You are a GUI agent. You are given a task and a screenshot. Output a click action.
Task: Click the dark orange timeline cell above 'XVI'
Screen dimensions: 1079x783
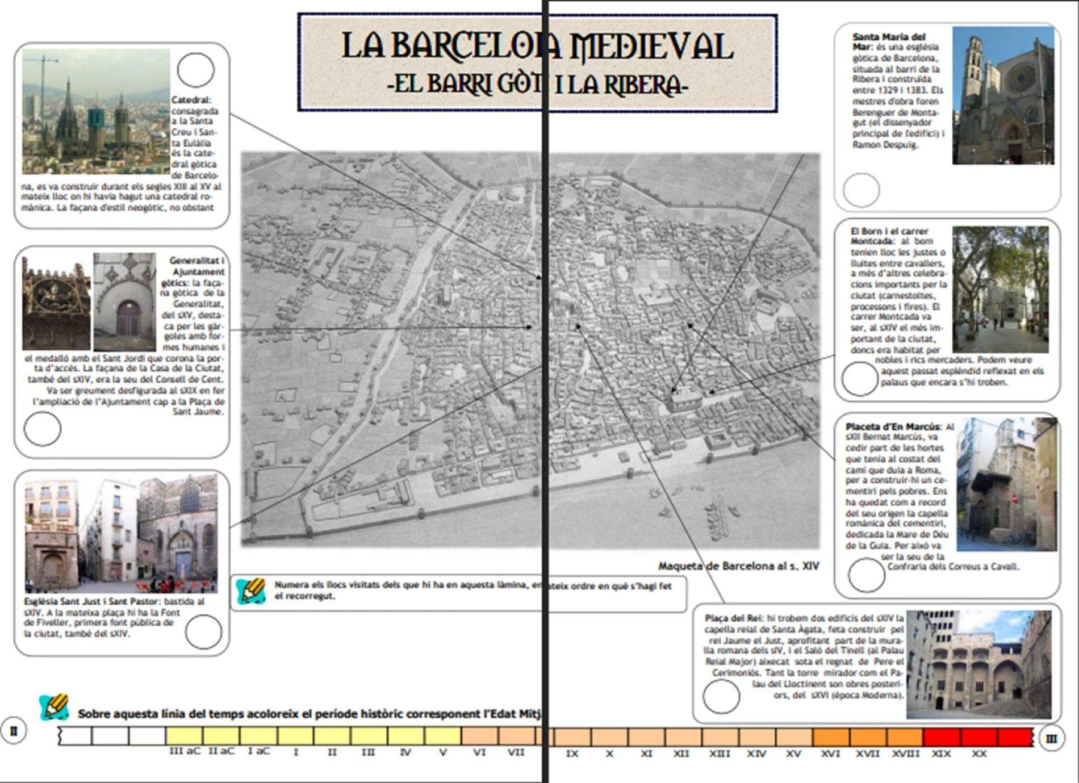(x=831, y=737)
